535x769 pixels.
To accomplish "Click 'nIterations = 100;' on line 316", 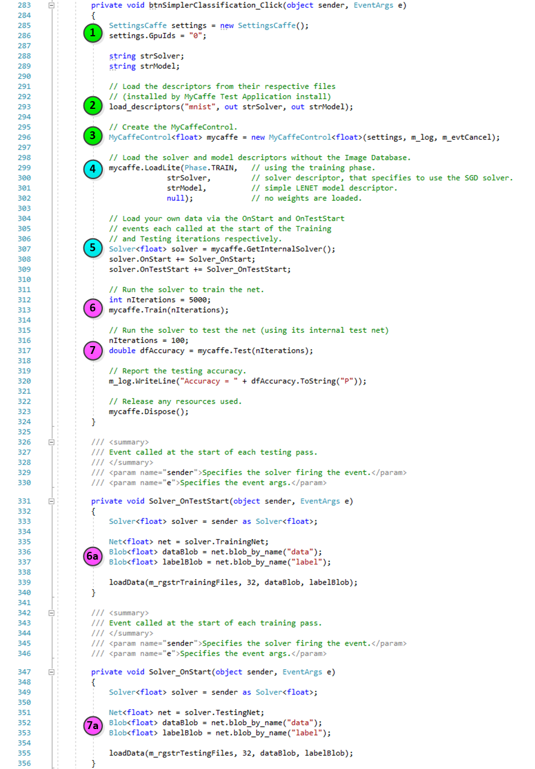I will [x=149, y=340].
